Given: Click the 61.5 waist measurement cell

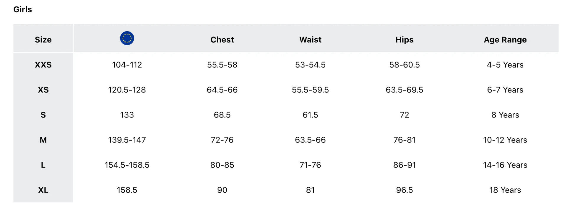Looking at the screenshot, I should [x=310, y=115].
